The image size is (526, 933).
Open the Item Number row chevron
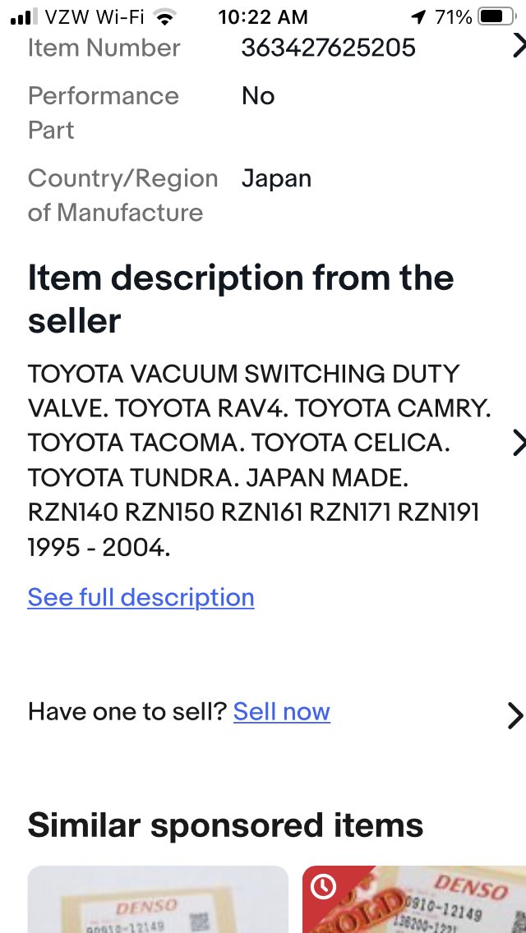[x=519, y=46]
